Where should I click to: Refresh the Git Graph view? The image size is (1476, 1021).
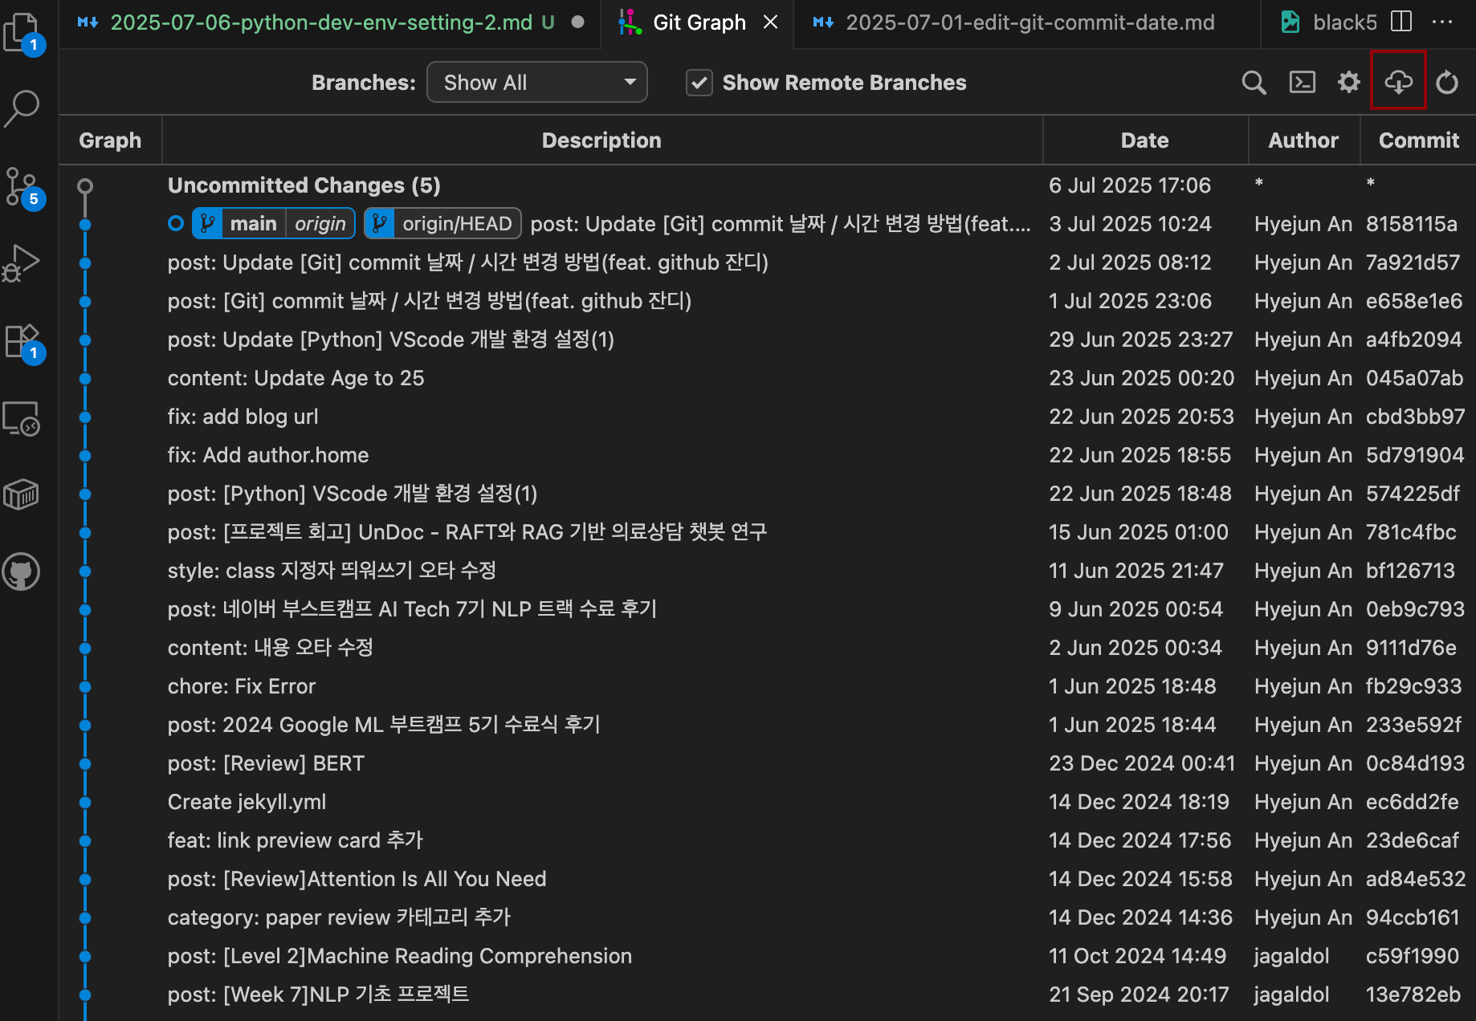point(1447,82)
